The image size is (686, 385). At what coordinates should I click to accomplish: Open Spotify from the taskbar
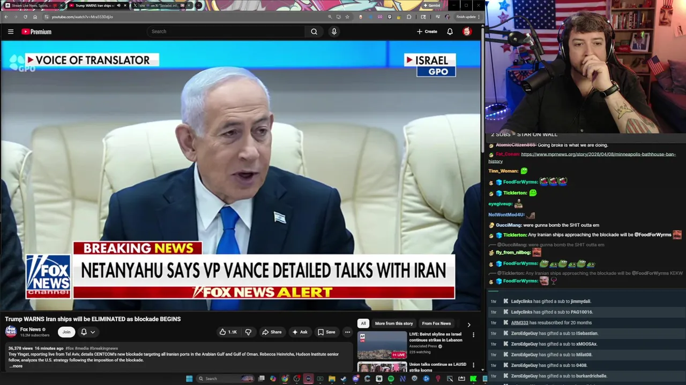click(391, 379)
